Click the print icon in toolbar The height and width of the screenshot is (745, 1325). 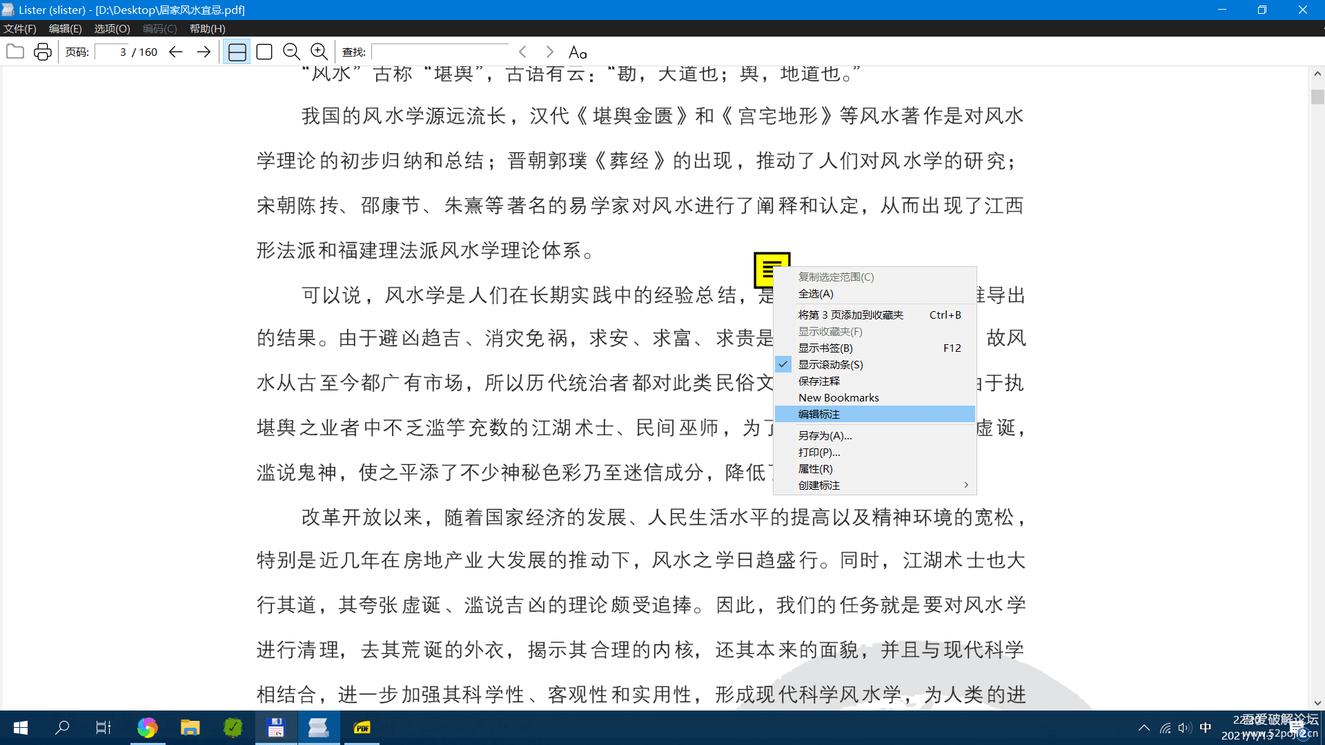click(x=43, y=52)
